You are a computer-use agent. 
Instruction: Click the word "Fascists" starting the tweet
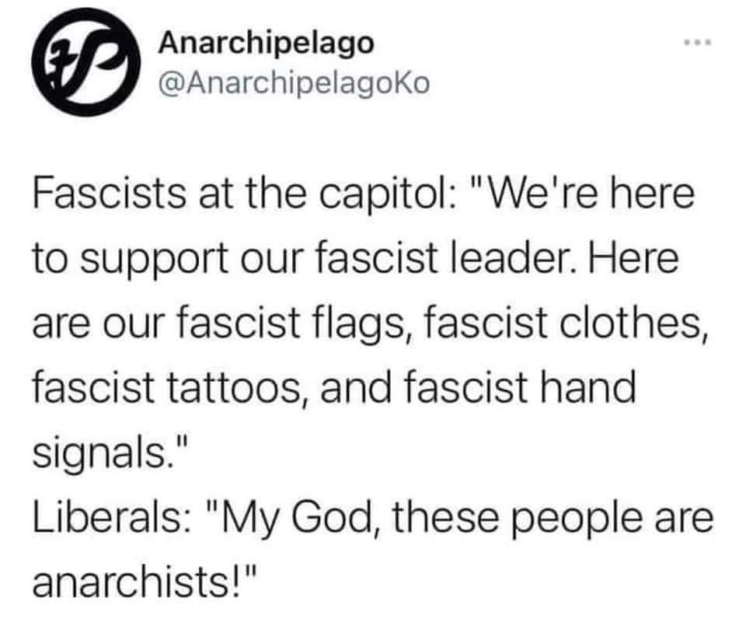pos(110,194)
